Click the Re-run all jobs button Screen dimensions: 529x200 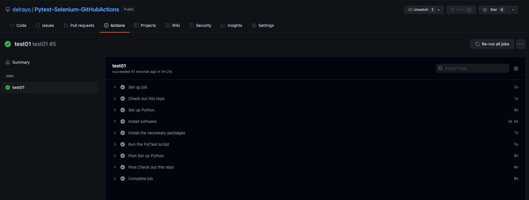click(x=492, y=44)
